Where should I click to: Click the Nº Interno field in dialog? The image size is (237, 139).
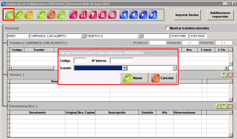pos(122,61)
